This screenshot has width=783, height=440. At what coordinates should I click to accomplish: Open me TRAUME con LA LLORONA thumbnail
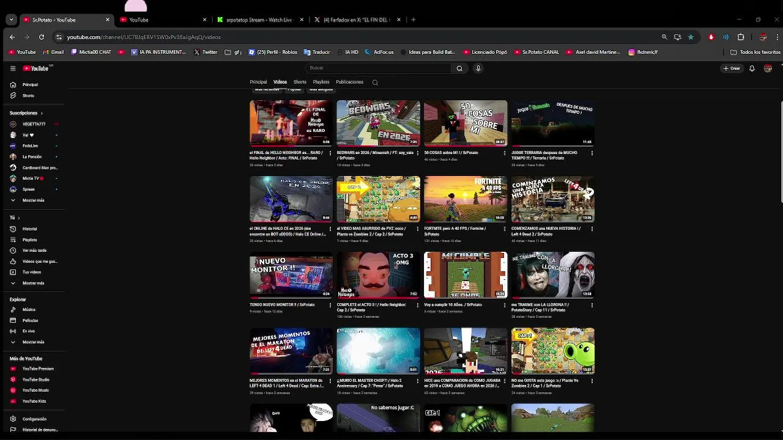coord(553,275)
